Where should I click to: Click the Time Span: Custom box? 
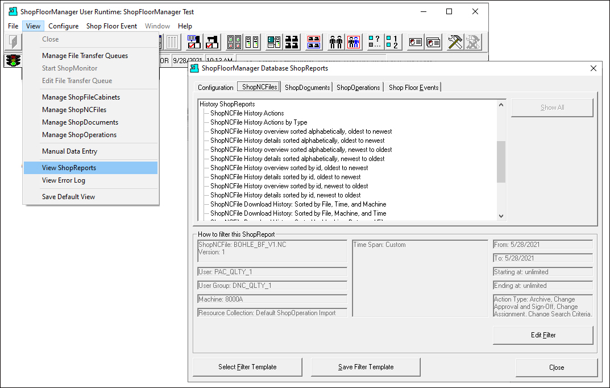[420, 278]
